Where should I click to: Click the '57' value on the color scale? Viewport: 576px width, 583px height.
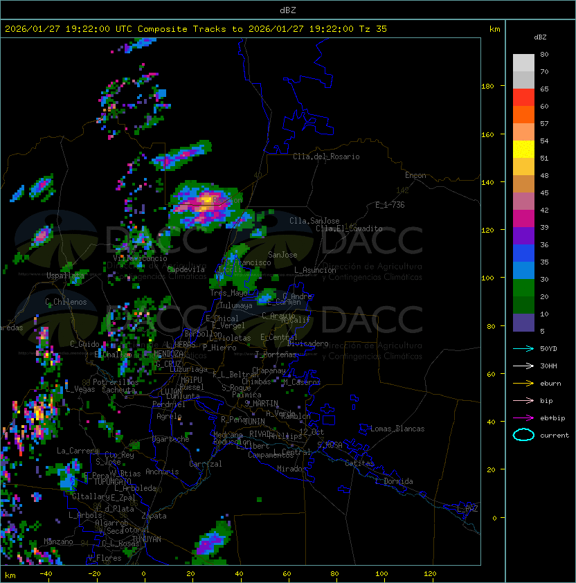click(x=544, y=123)
